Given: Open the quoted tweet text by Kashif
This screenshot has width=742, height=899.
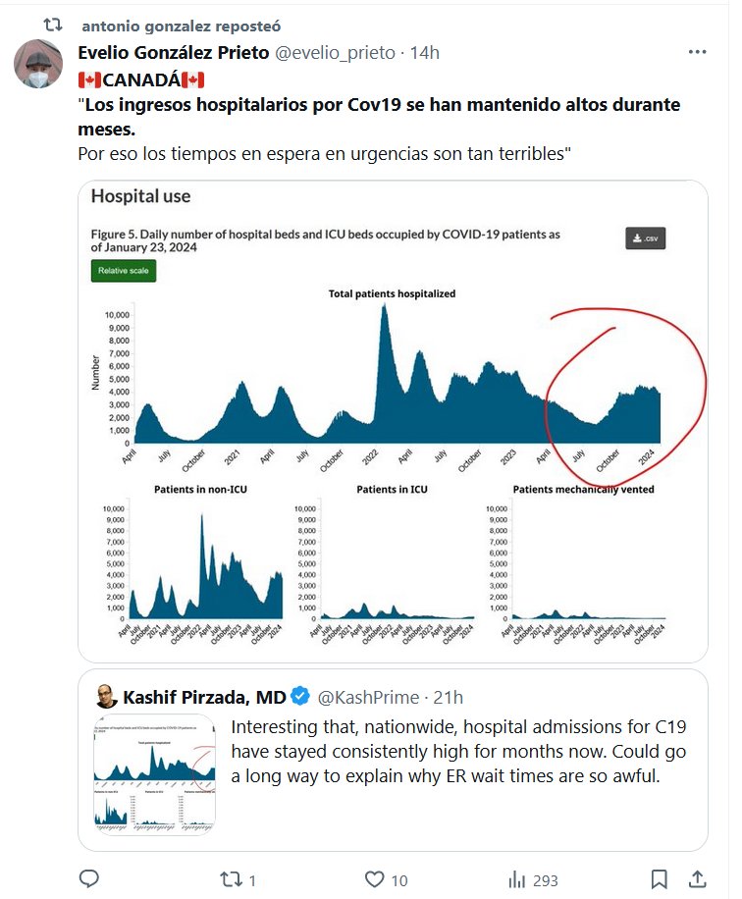Looking at the screenshot, I should 458,752.
